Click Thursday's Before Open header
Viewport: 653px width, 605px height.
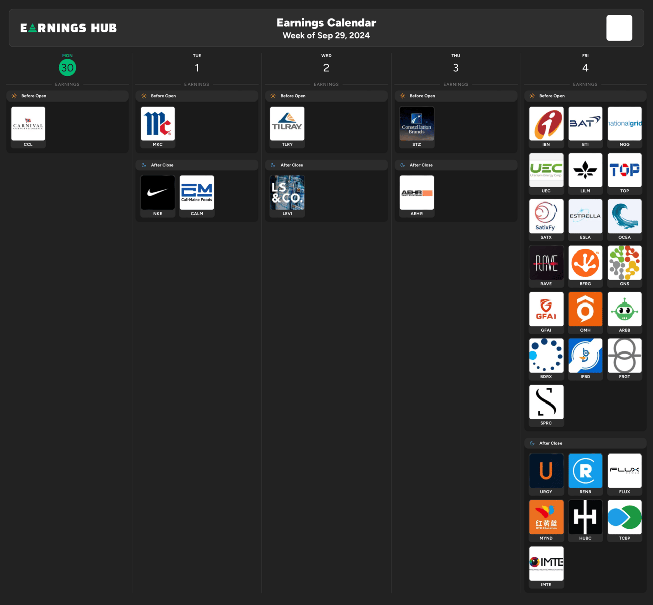(456, 96)
